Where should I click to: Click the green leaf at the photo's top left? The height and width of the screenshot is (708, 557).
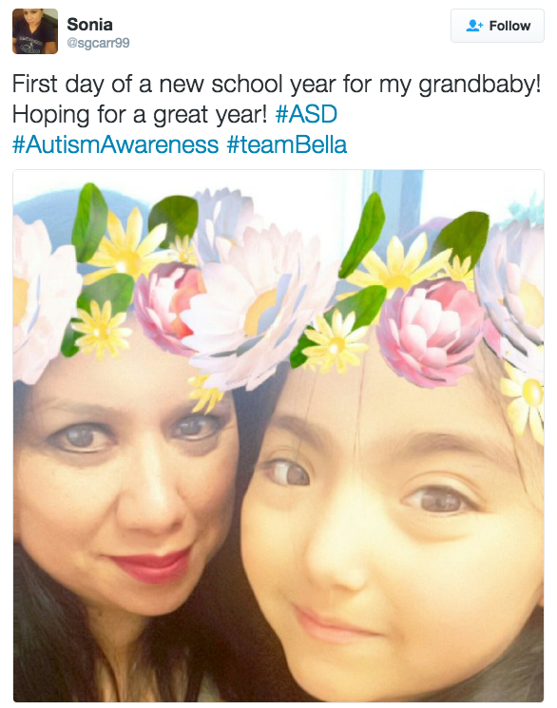tap(89, 221)
